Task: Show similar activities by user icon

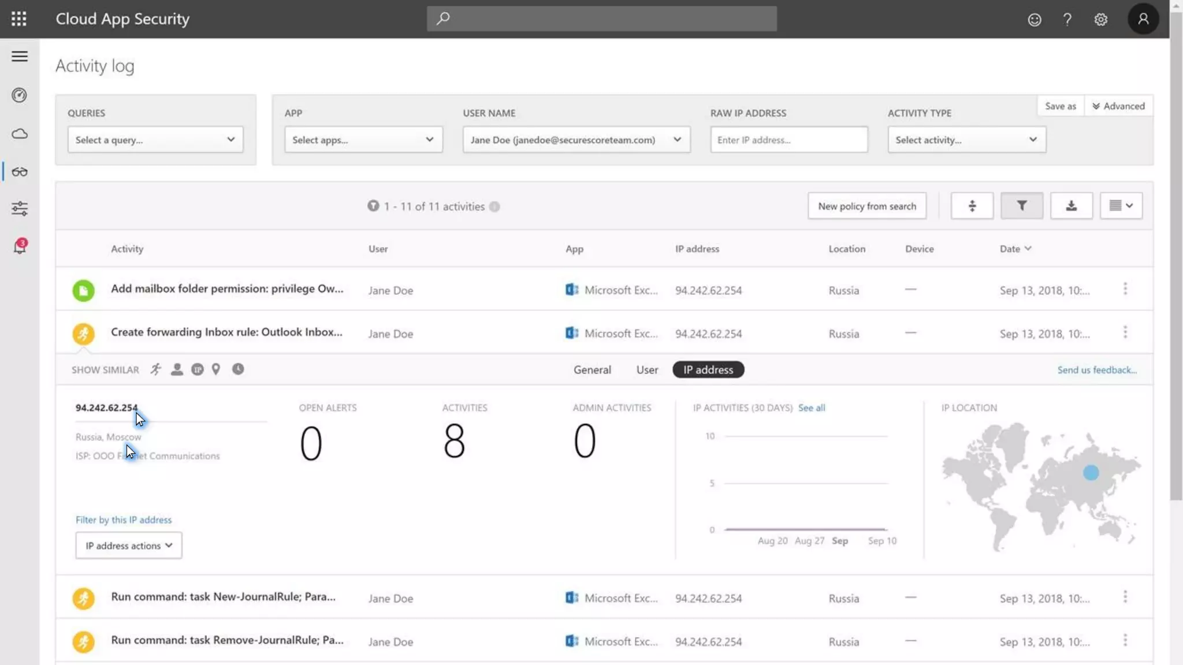Action: (x=177, y=369)
